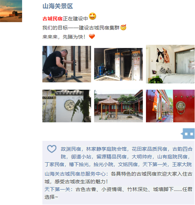Open 林家静享庭院会馆 in the likes list
195x205 pixels.
pos(106,149)
